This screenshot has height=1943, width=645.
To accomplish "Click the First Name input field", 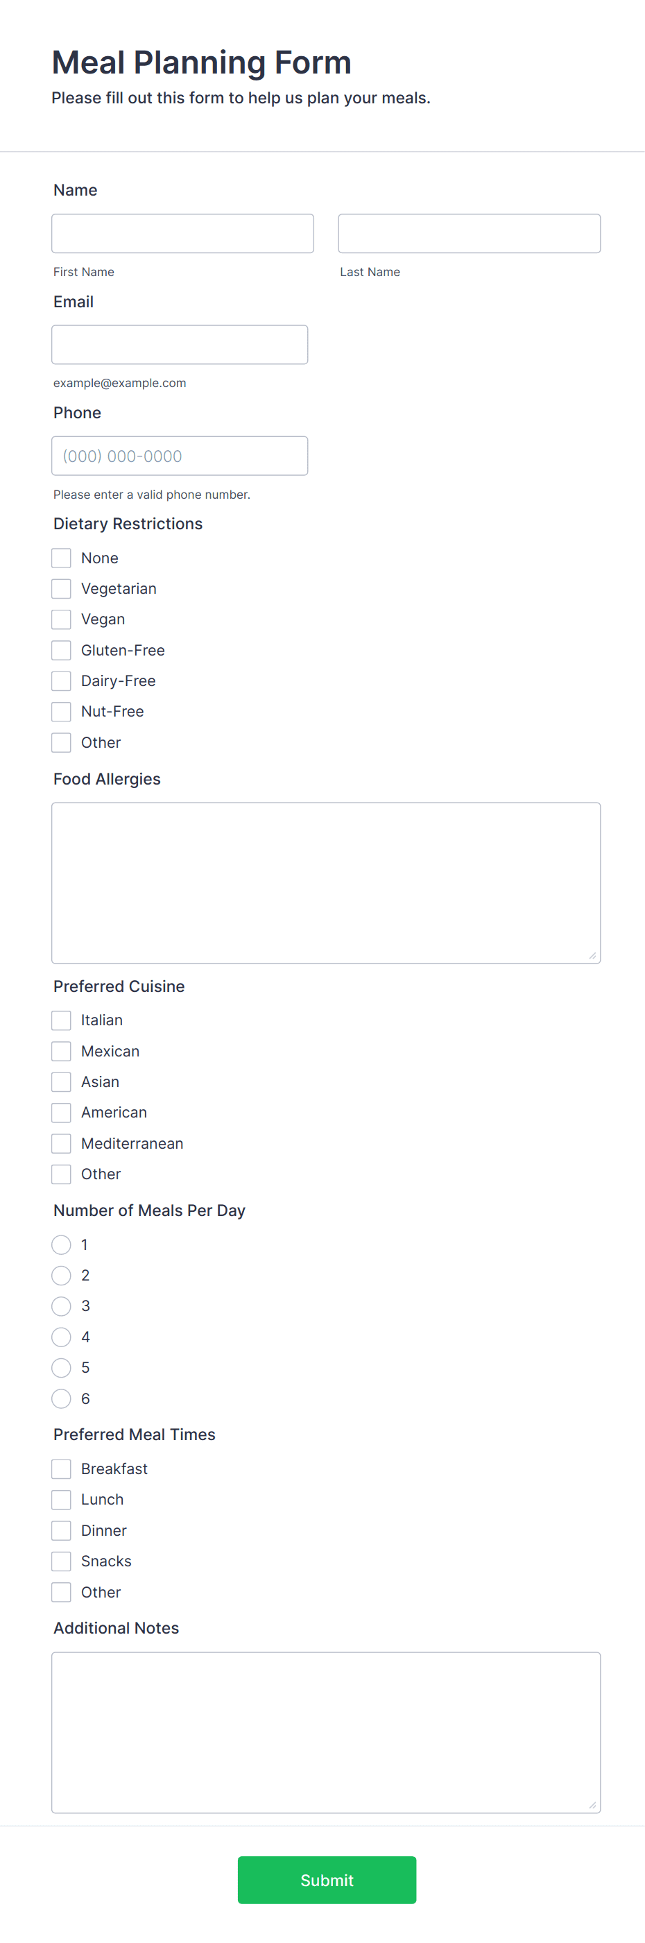I will click(x=182, y=233).
